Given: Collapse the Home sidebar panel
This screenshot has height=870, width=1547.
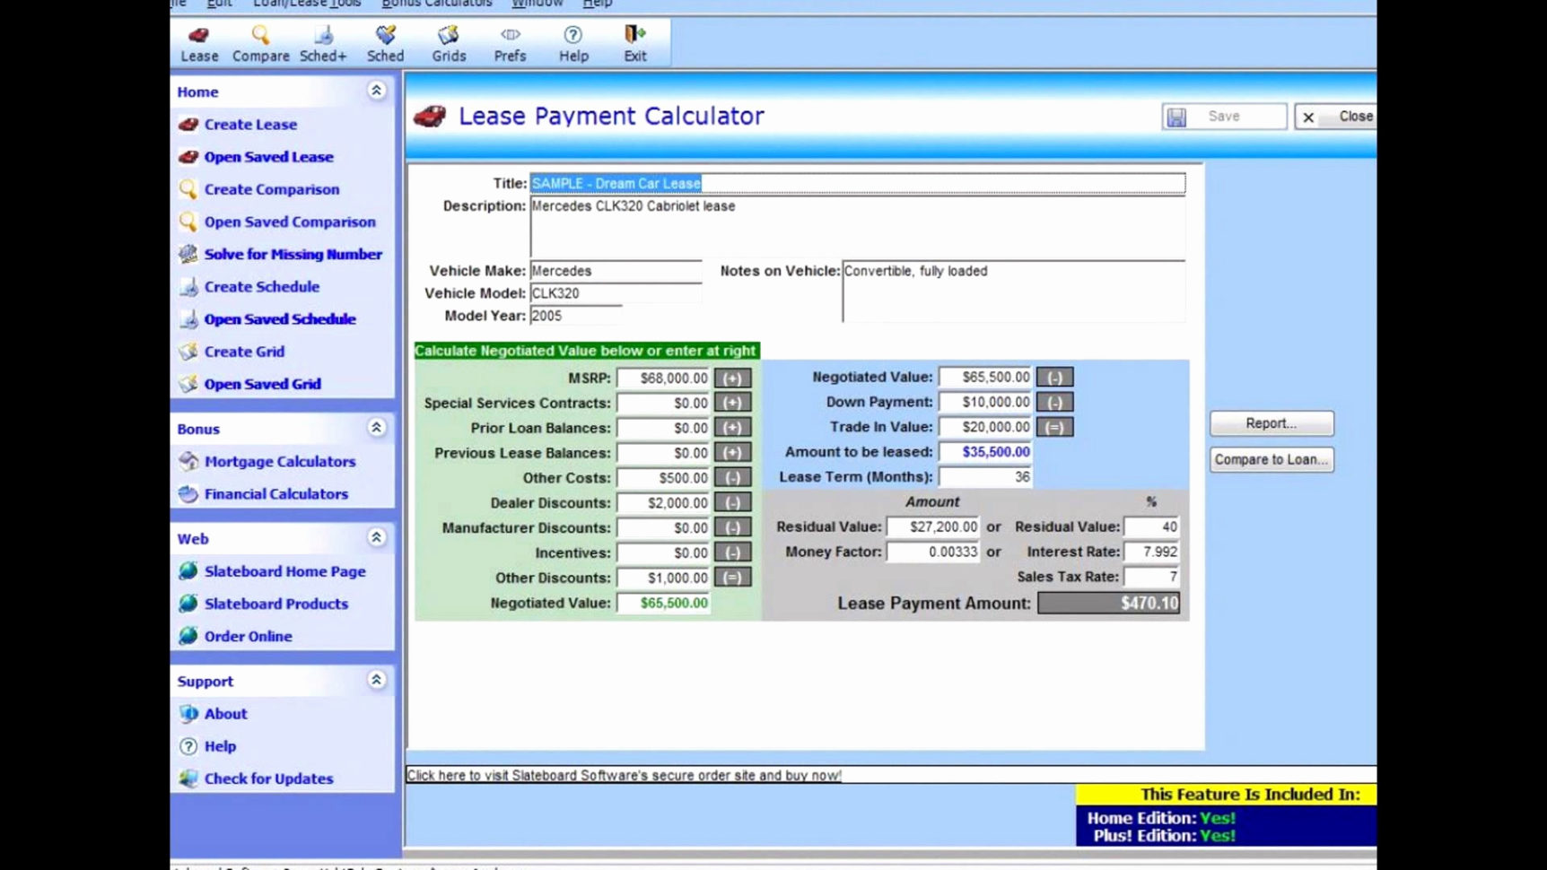Looking at the screenshot, I should [377, 91].
